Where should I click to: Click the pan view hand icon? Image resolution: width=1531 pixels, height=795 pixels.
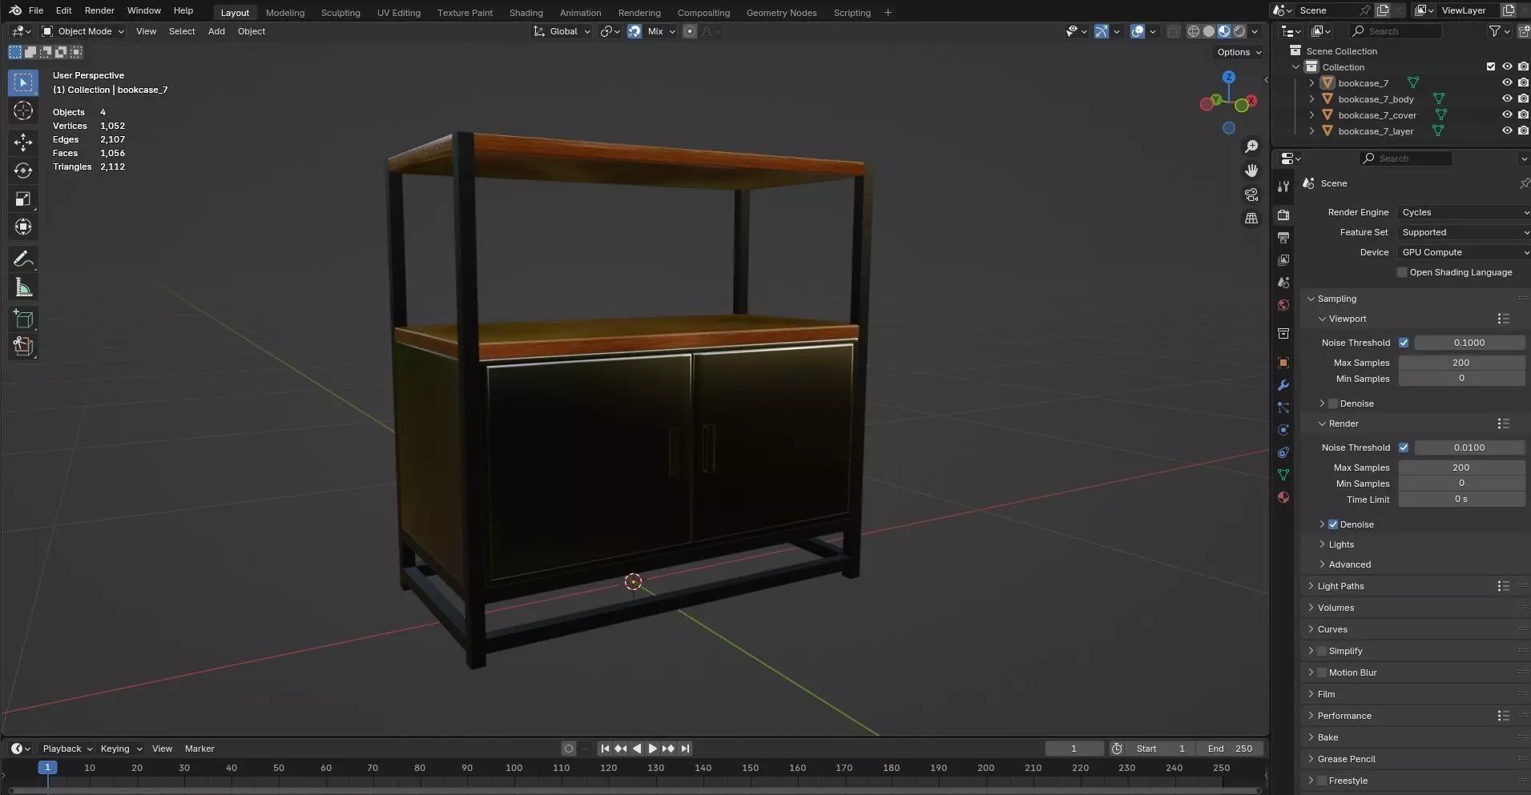coord(1251,171)
